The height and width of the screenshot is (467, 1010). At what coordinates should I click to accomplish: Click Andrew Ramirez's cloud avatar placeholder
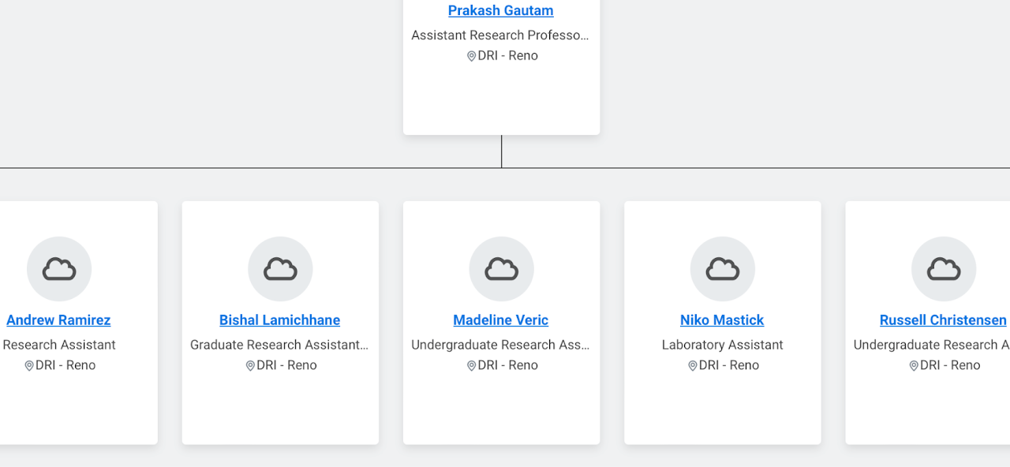[59, 268]
